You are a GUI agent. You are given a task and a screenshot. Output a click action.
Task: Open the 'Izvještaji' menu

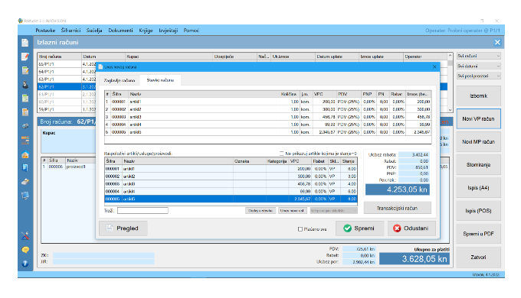(168, 30)
